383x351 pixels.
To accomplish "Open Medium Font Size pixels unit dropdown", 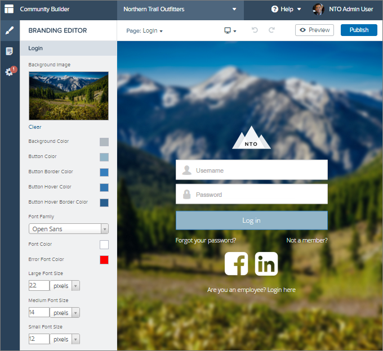I will coord(65,312).
